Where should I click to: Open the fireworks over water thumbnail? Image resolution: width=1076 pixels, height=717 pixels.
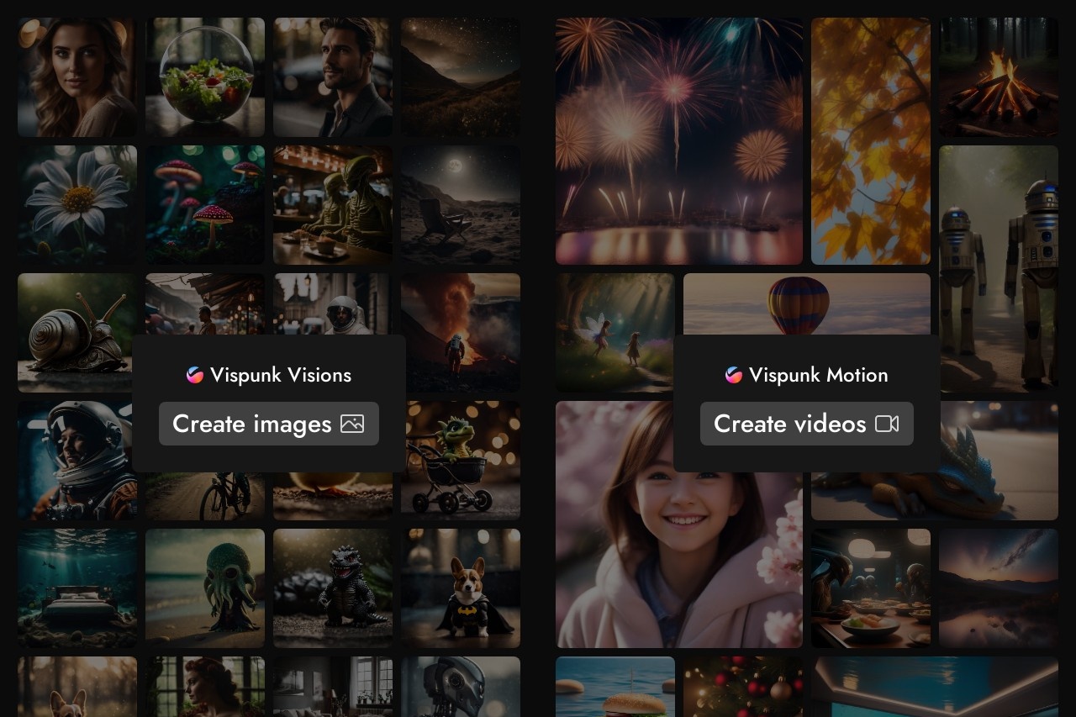(x=679, y=141)
